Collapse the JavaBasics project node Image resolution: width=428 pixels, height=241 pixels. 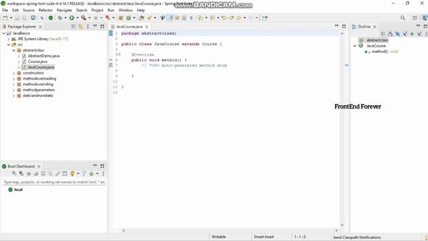(x=3, y=33)
